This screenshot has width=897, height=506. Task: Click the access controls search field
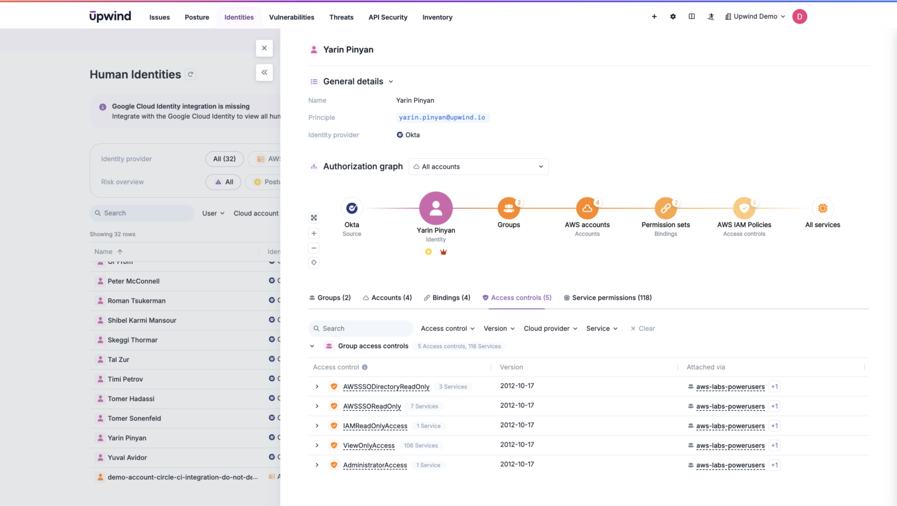360,328
